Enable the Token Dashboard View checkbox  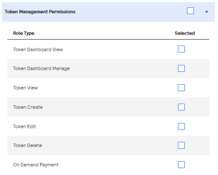tap(181, 49)
